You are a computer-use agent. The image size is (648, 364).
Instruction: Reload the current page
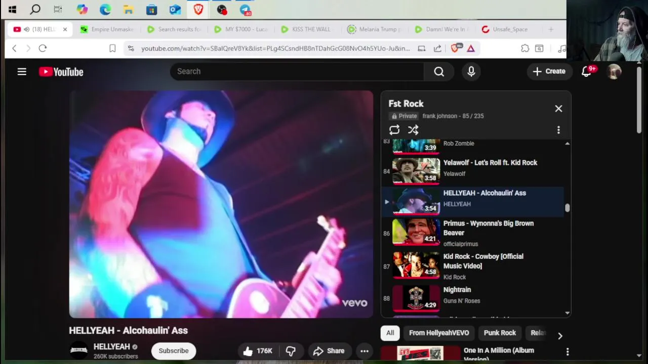coord(43,48)
